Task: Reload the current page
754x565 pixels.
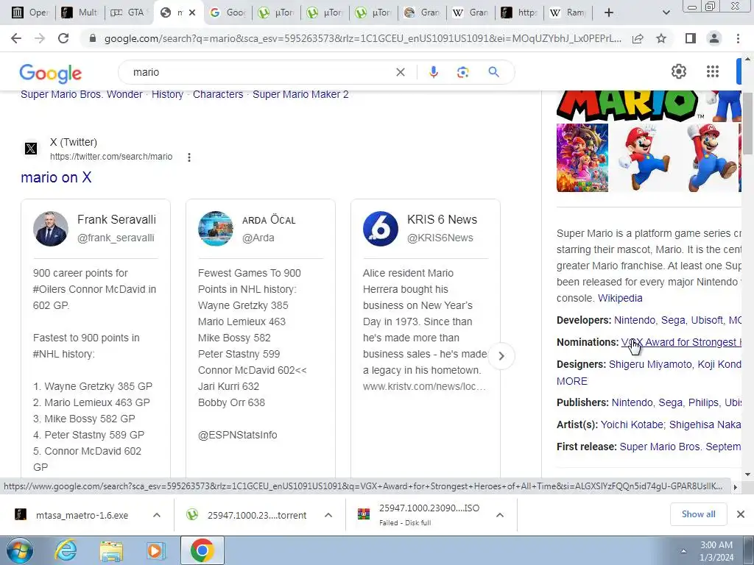Action: (63, 38)
